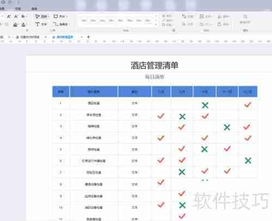Select the green cross in row 6
272x221 pixels.
click(x=248, y=161)
